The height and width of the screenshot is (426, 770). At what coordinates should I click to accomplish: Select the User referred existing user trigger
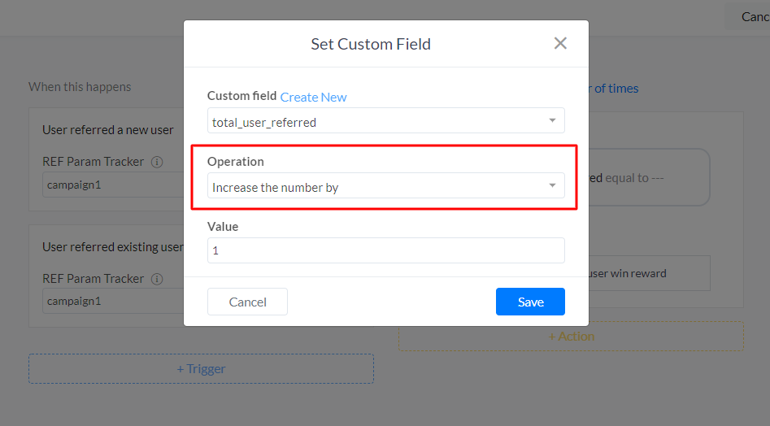click(x=112, y=246)
